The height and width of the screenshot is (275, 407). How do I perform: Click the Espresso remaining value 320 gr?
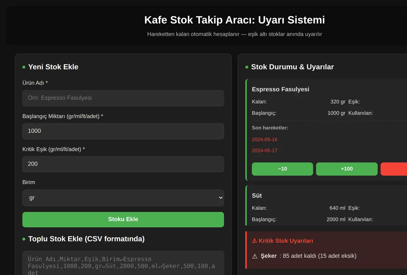tap(338, 102)
